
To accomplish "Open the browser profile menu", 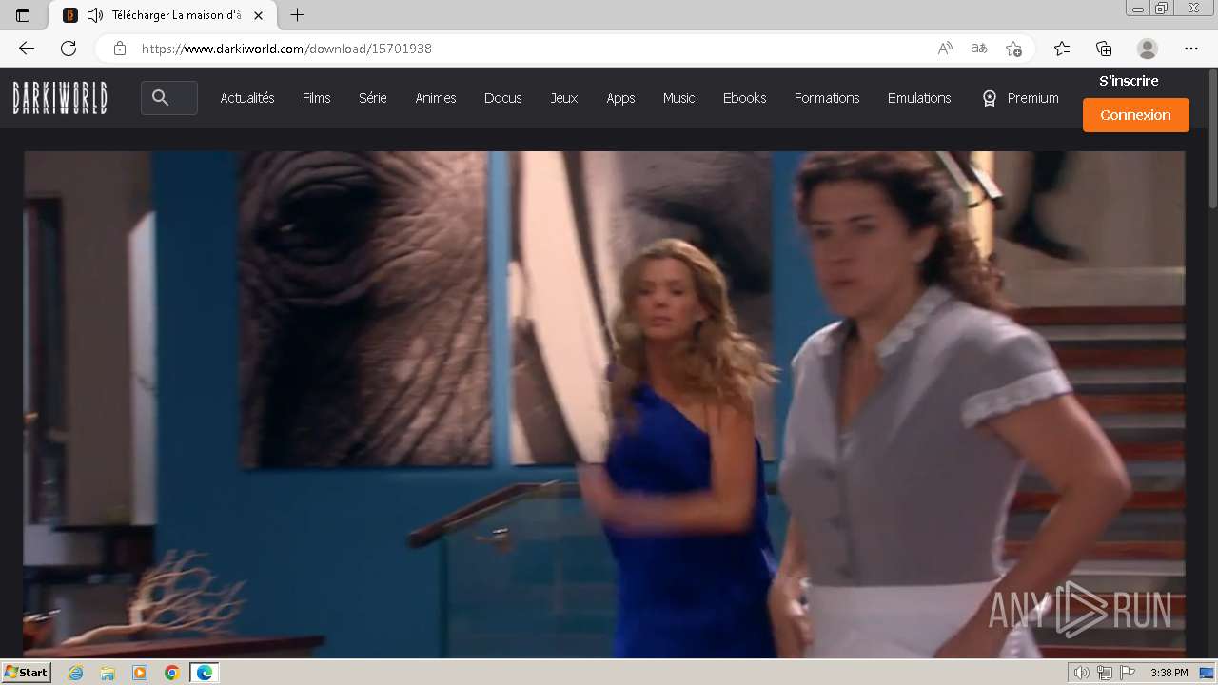I will (1148, 49).
